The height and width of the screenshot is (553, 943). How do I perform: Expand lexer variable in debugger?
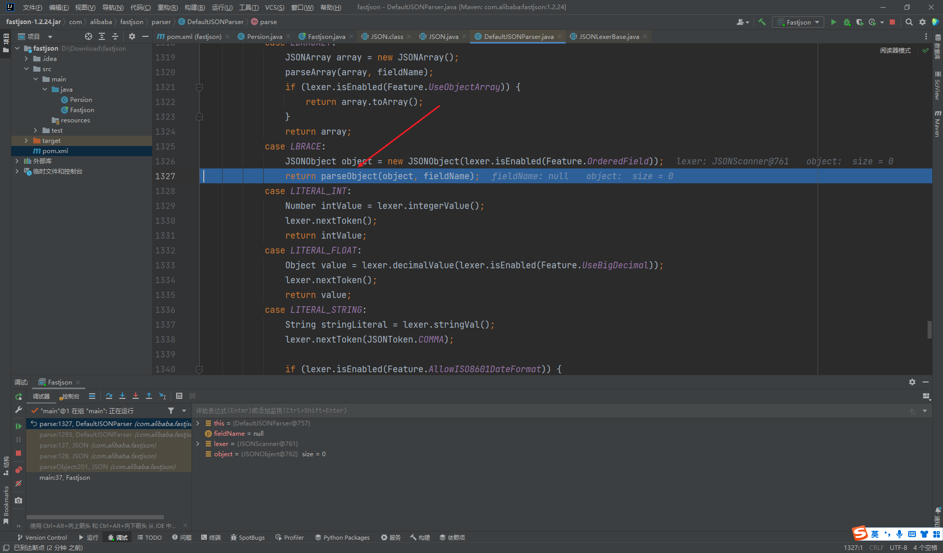click(x=198, y=443)
